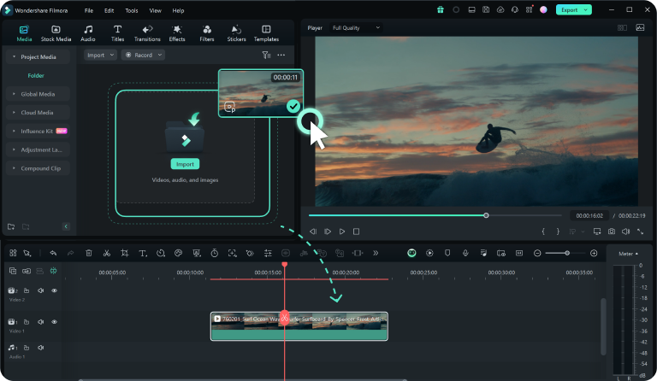Collapse the media sidebar with arrow button

tap(66, 226)
